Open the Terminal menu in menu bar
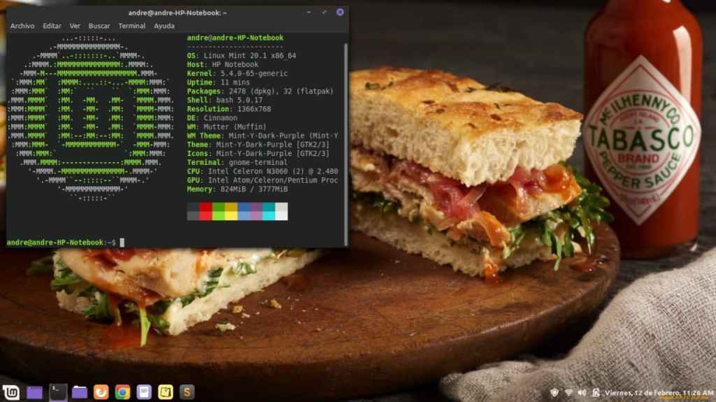Viewport: 716px width, 402px height. coord(131,26)
